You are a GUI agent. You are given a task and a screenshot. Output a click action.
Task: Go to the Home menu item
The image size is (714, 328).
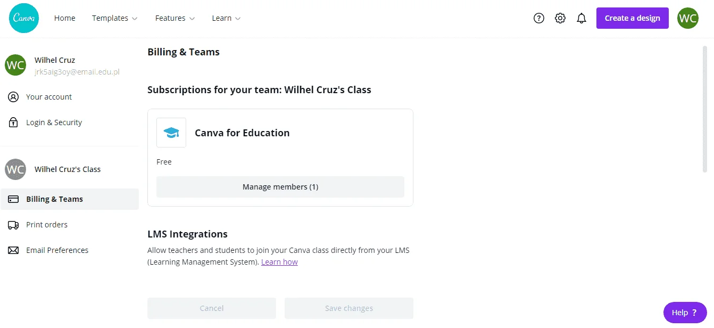[65, 18]
